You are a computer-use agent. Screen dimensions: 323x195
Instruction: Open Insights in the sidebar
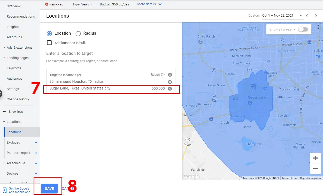pyautogui.click(x=13, y=27)
